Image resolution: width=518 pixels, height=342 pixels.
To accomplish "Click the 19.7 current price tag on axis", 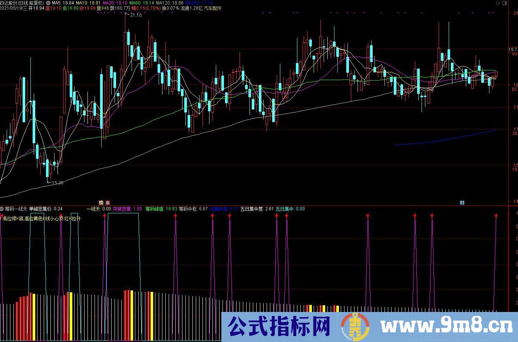I will (x=513, y=49).
